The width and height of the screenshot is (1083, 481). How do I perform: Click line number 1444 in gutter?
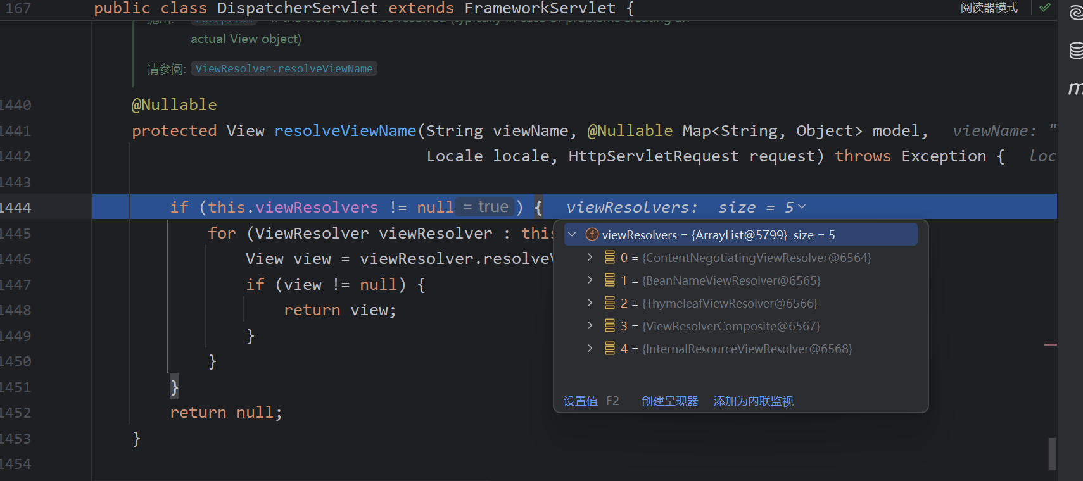tap(15, 208)
